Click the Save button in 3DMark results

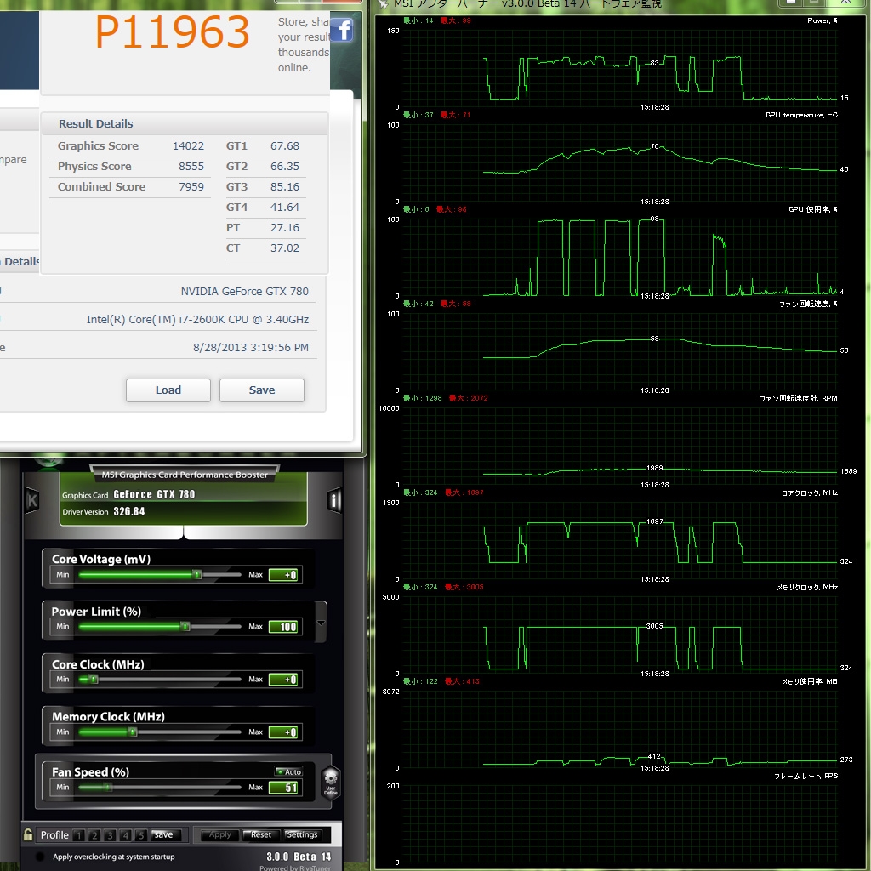[262, 390]
